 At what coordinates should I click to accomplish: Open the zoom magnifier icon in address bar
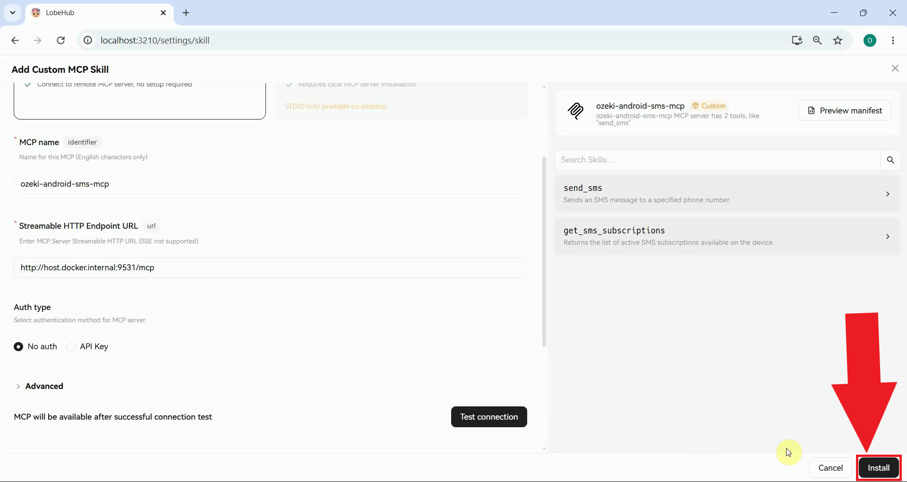pyautogui.click(x=817, y=41)
